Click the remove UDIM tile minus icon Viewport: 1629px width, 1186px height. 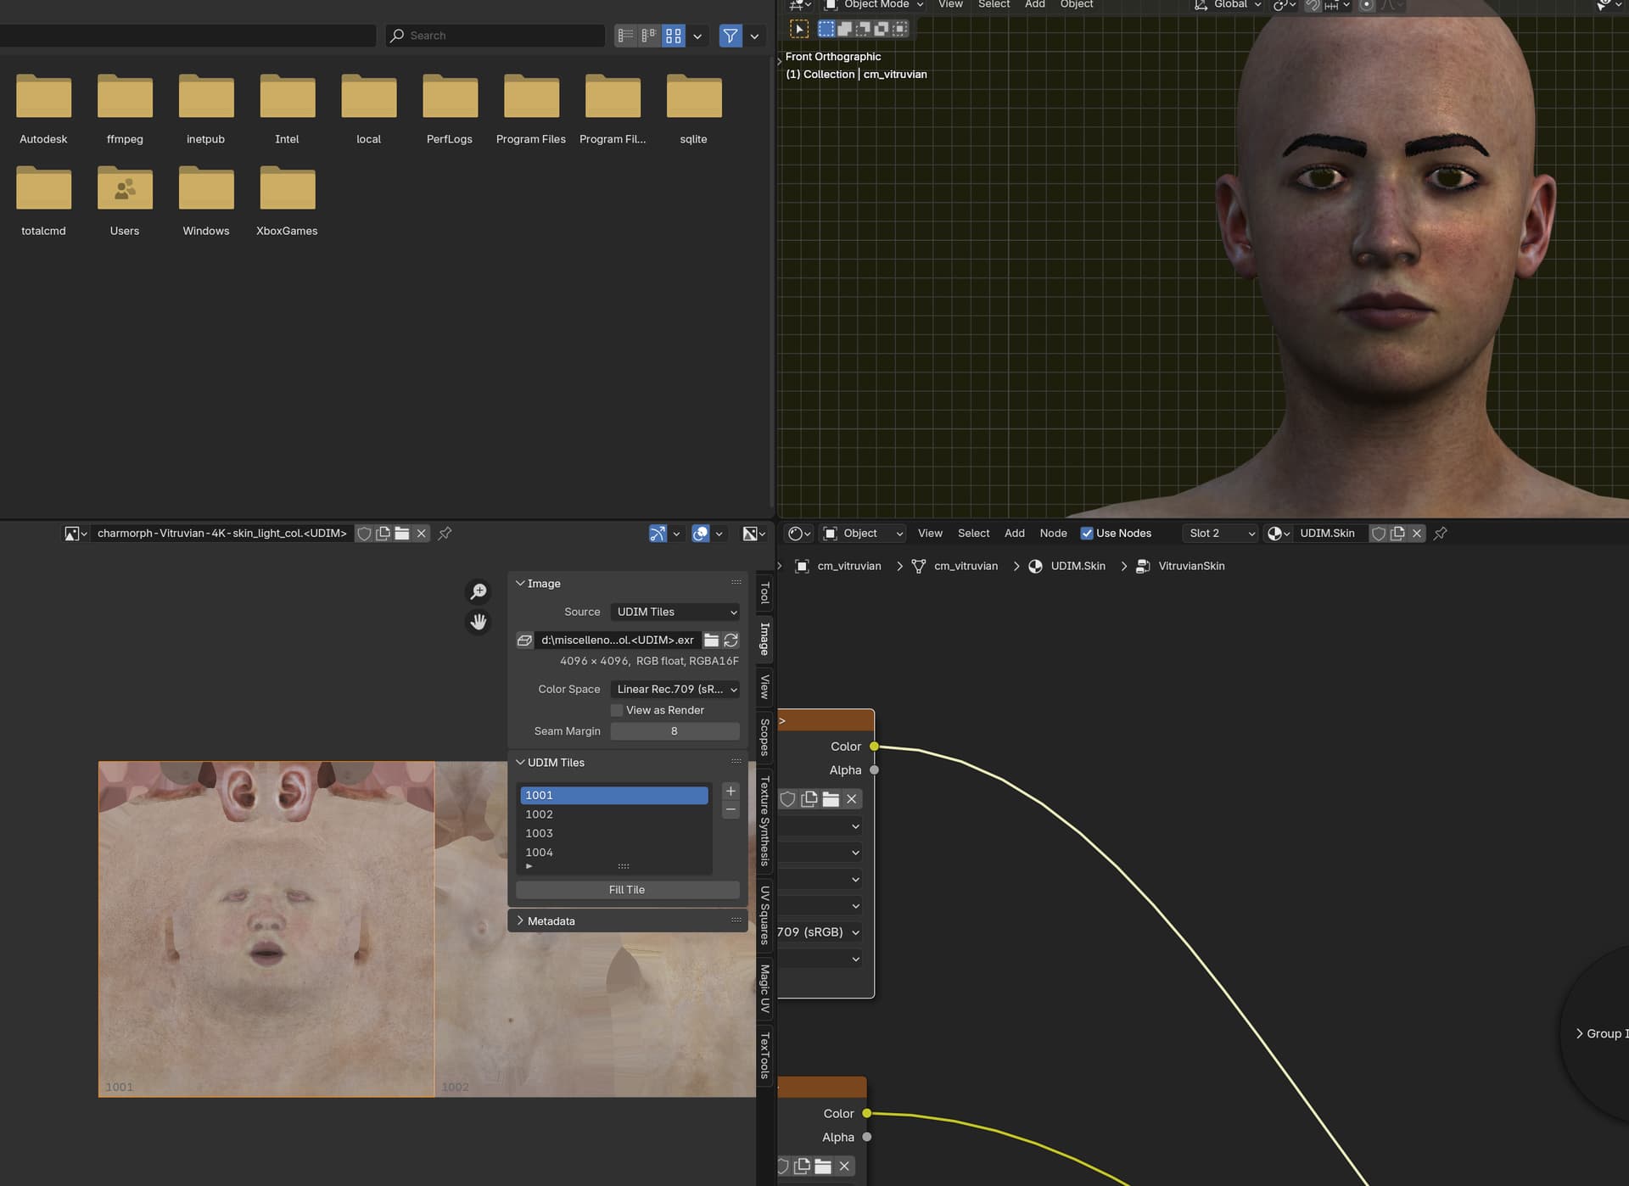731,810
